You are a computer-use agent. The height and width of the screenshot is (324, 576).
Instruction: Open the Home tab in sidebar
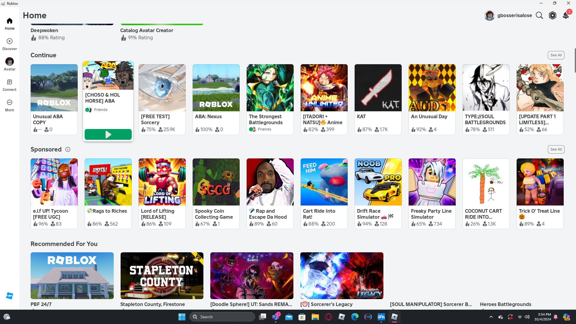click(x=10, y=24)
